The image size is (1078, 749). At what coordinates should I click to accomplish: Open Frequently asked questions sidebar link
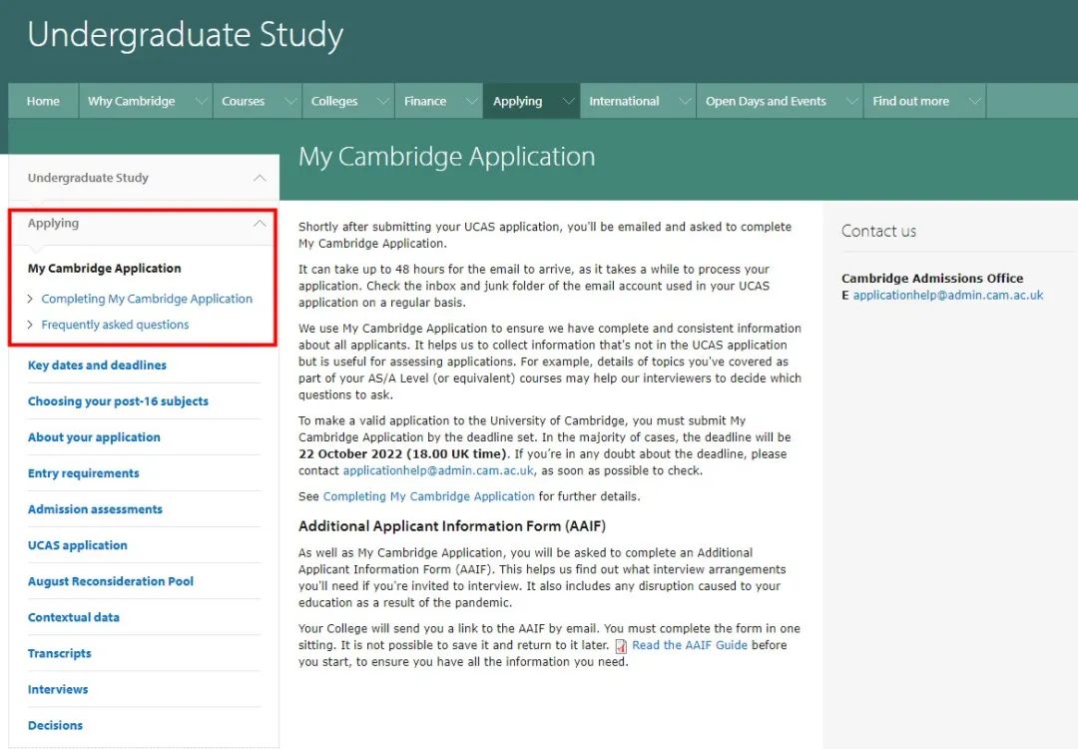[115, 325]
